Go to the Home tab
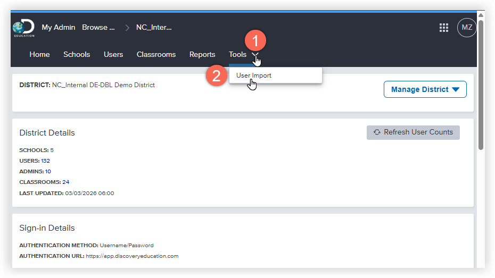 pos(39,55)
